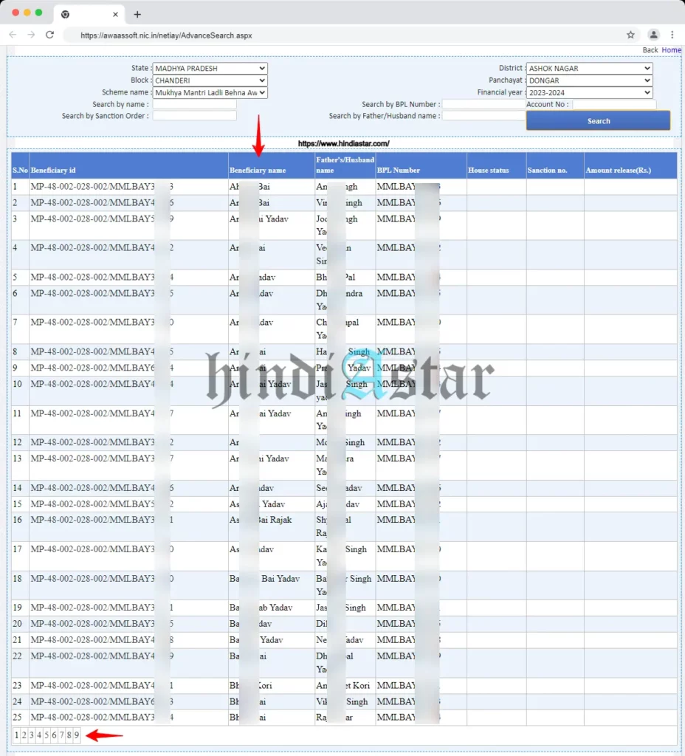Go to results page 3
The width and height of the screenshot is (685, 756).
[32, 735]
